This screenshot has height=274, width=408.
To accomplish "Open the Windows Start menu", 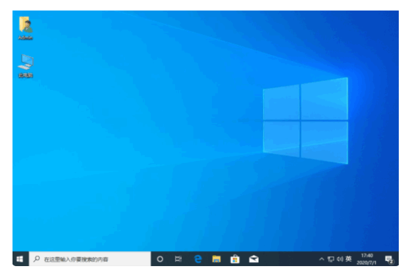I will 20,259.
